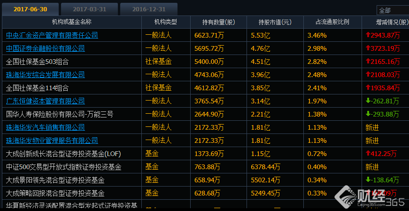Open 广东恒健资本管理有限公司 link
This screenshot has height=211, width=409.
[x=46, y=101]
